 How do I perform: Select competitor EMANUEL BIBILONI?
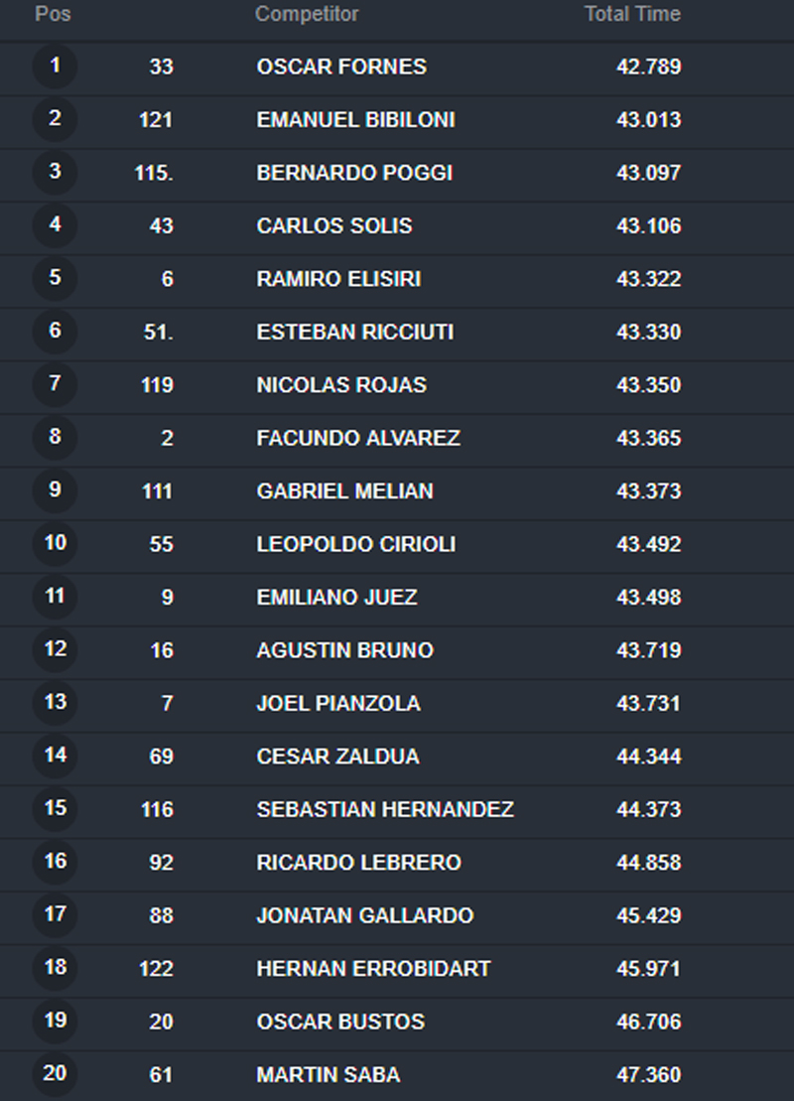pyautogui.click(x=356, y=120)
